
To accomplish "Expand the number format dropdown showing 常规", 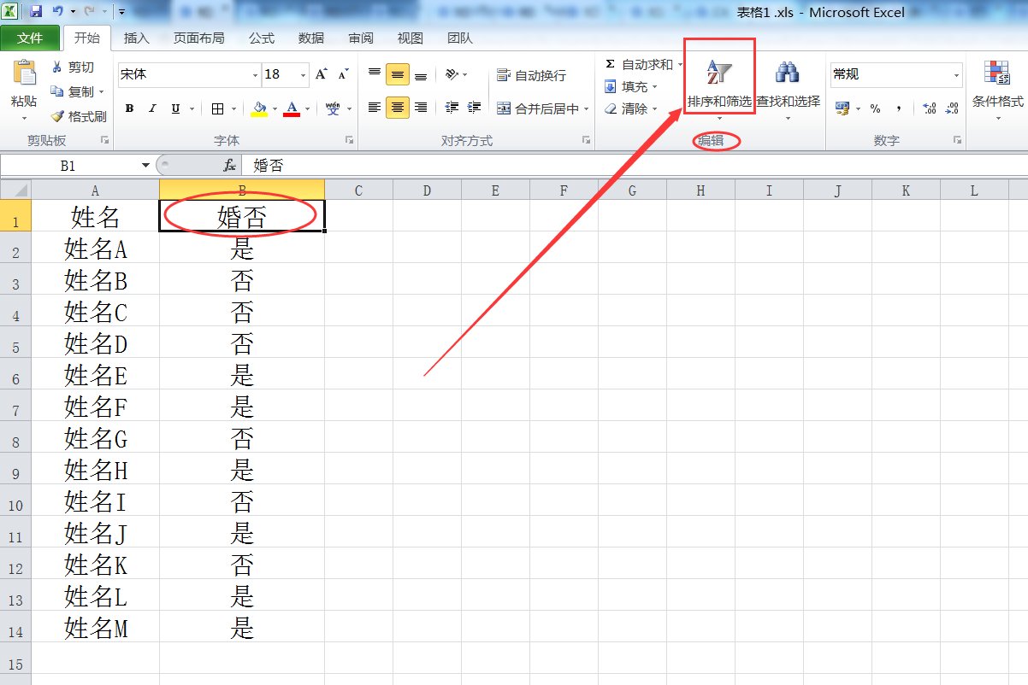I will click(x=956, y=75).
